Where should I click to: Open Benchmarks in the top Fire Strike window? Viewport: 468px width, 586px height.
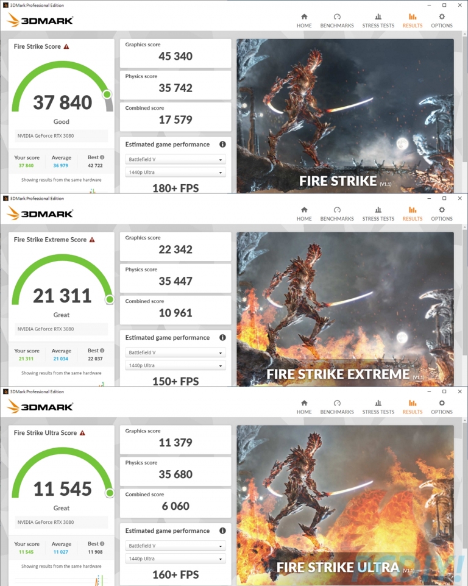click(x=337, y=21)
